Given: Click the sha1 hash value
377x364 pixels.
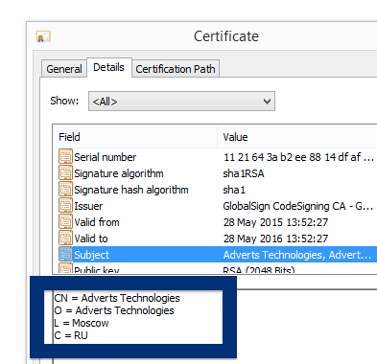Looking at the screenshot, I should [x=234, y=190].
